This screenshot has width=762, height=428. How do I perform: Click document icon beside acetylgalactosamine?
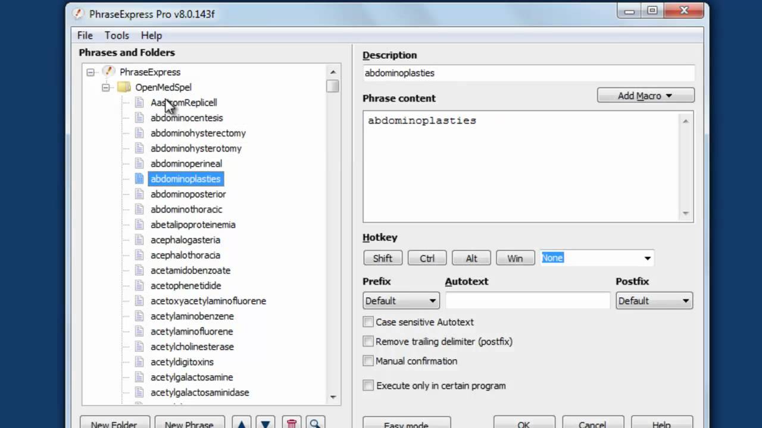(139, 377)
